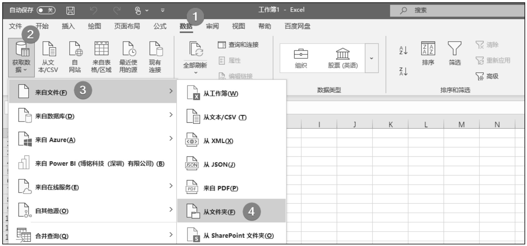Click Sort A to Z icon
527x246 pixels.
[x=403, y=50]
